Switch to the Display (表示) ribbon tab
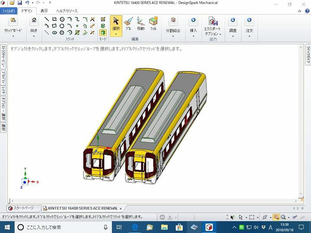 44,11
